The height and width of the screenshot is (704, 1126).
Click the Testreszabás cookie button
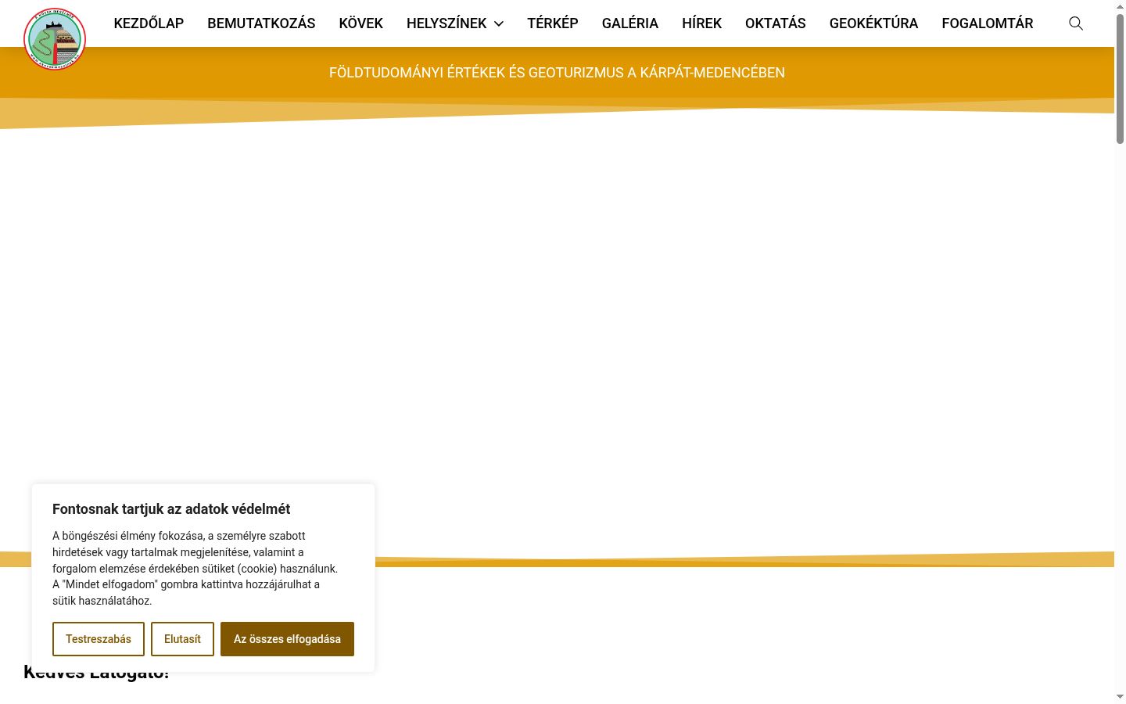point(99,639)
